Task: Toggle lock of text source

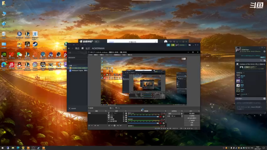Action: tap(126, 113)
